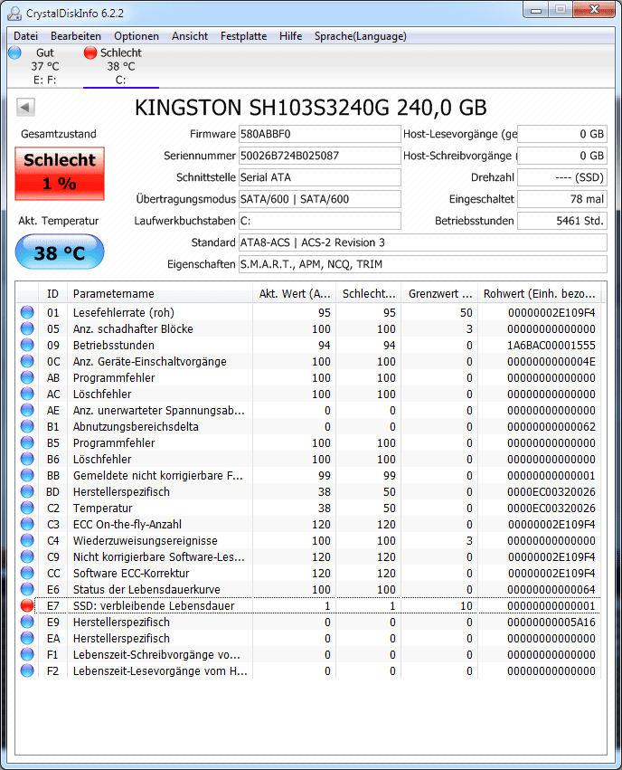Click the Host-Lesevorgänge value 0 GB

(x=562, y=134)
